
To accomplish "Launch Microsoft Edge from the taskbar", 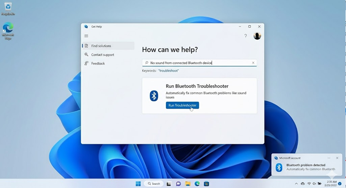I will [197, 184].
